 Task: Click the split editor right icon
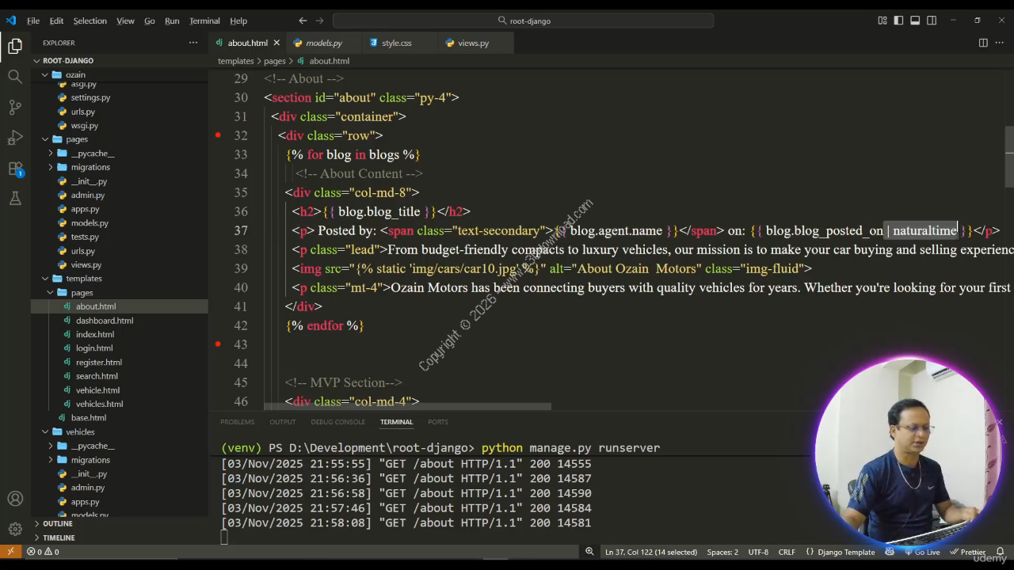(x=982, y=43)
